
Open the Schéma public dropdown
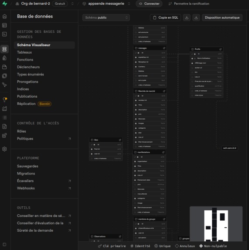106,17
